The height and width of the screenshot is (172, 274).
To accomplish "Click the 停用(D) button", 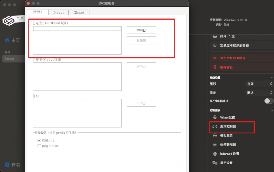I will [141, 30].
